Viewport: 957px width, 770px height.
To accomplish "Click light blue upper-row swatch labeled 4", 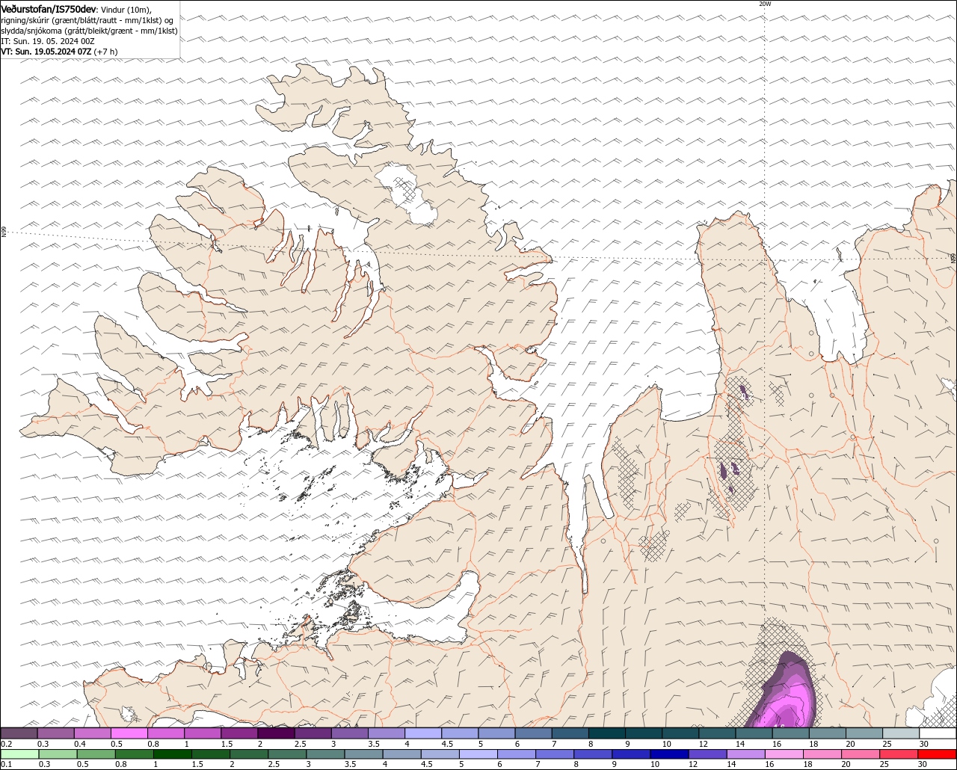I will (423, 733).
